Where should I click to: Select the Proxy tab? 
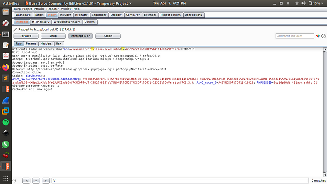[x=51, y=15]
